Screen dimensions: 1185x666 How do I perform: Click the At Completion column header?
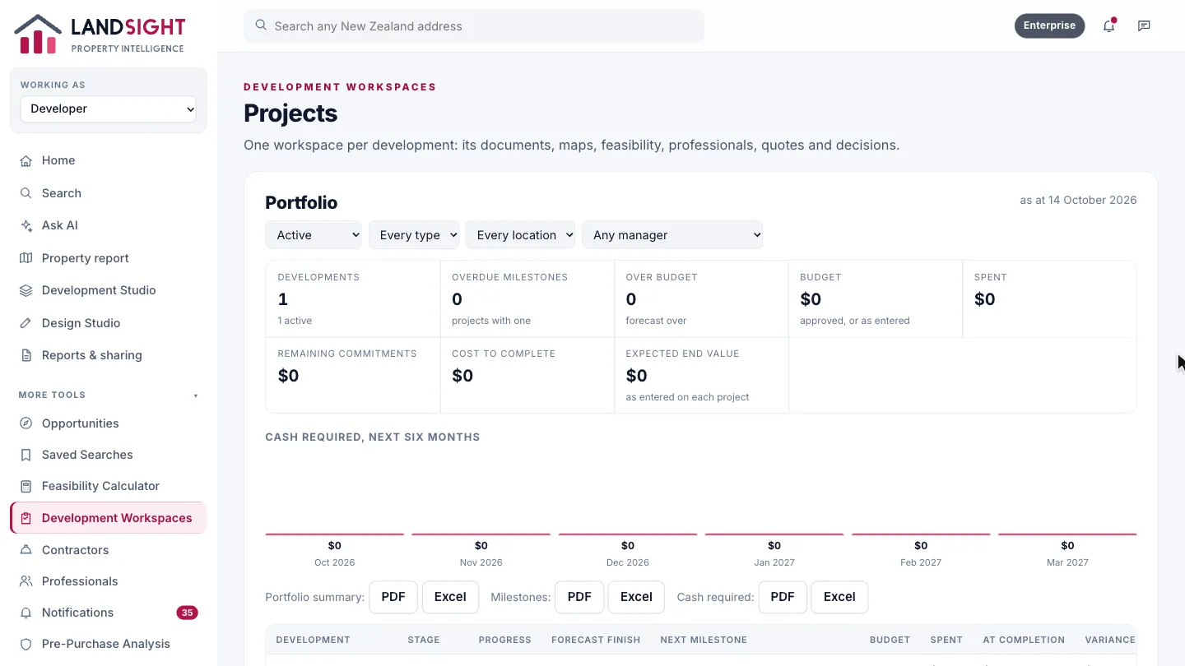coord(1024,640)
